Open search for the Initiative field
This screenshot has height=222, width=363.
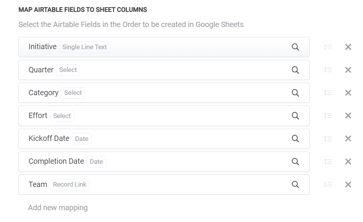click(296, 47)
